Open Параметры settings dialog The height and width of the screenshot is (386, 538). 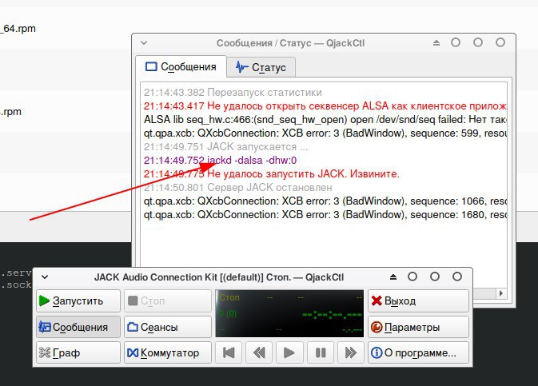click(x=418, y=327)
